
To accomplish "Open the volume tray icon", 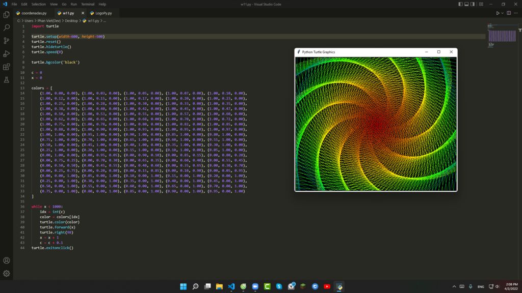I will [498, 286].
